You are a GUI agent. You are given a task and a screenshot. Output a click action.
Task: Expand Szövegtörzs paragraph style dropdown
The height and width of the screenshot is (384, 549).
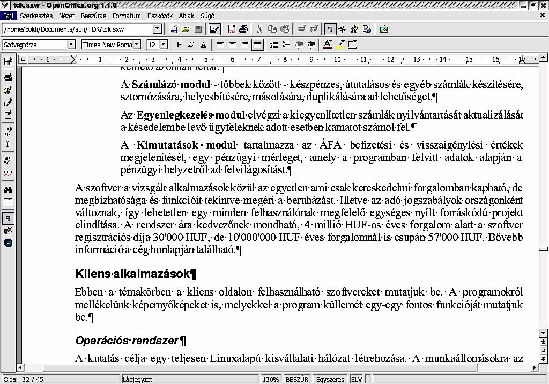(x=71, y=45)
